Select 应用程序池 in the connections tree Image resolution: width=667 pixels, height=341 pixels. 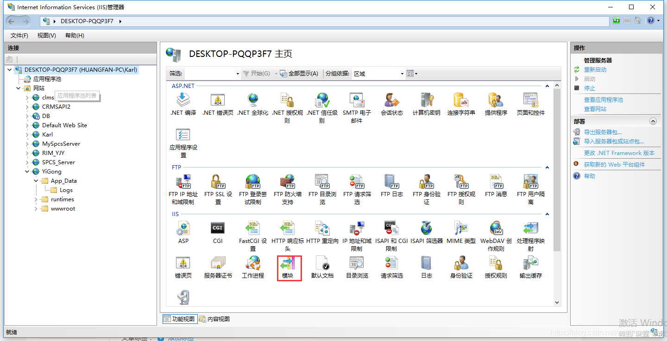click(47, 79)
